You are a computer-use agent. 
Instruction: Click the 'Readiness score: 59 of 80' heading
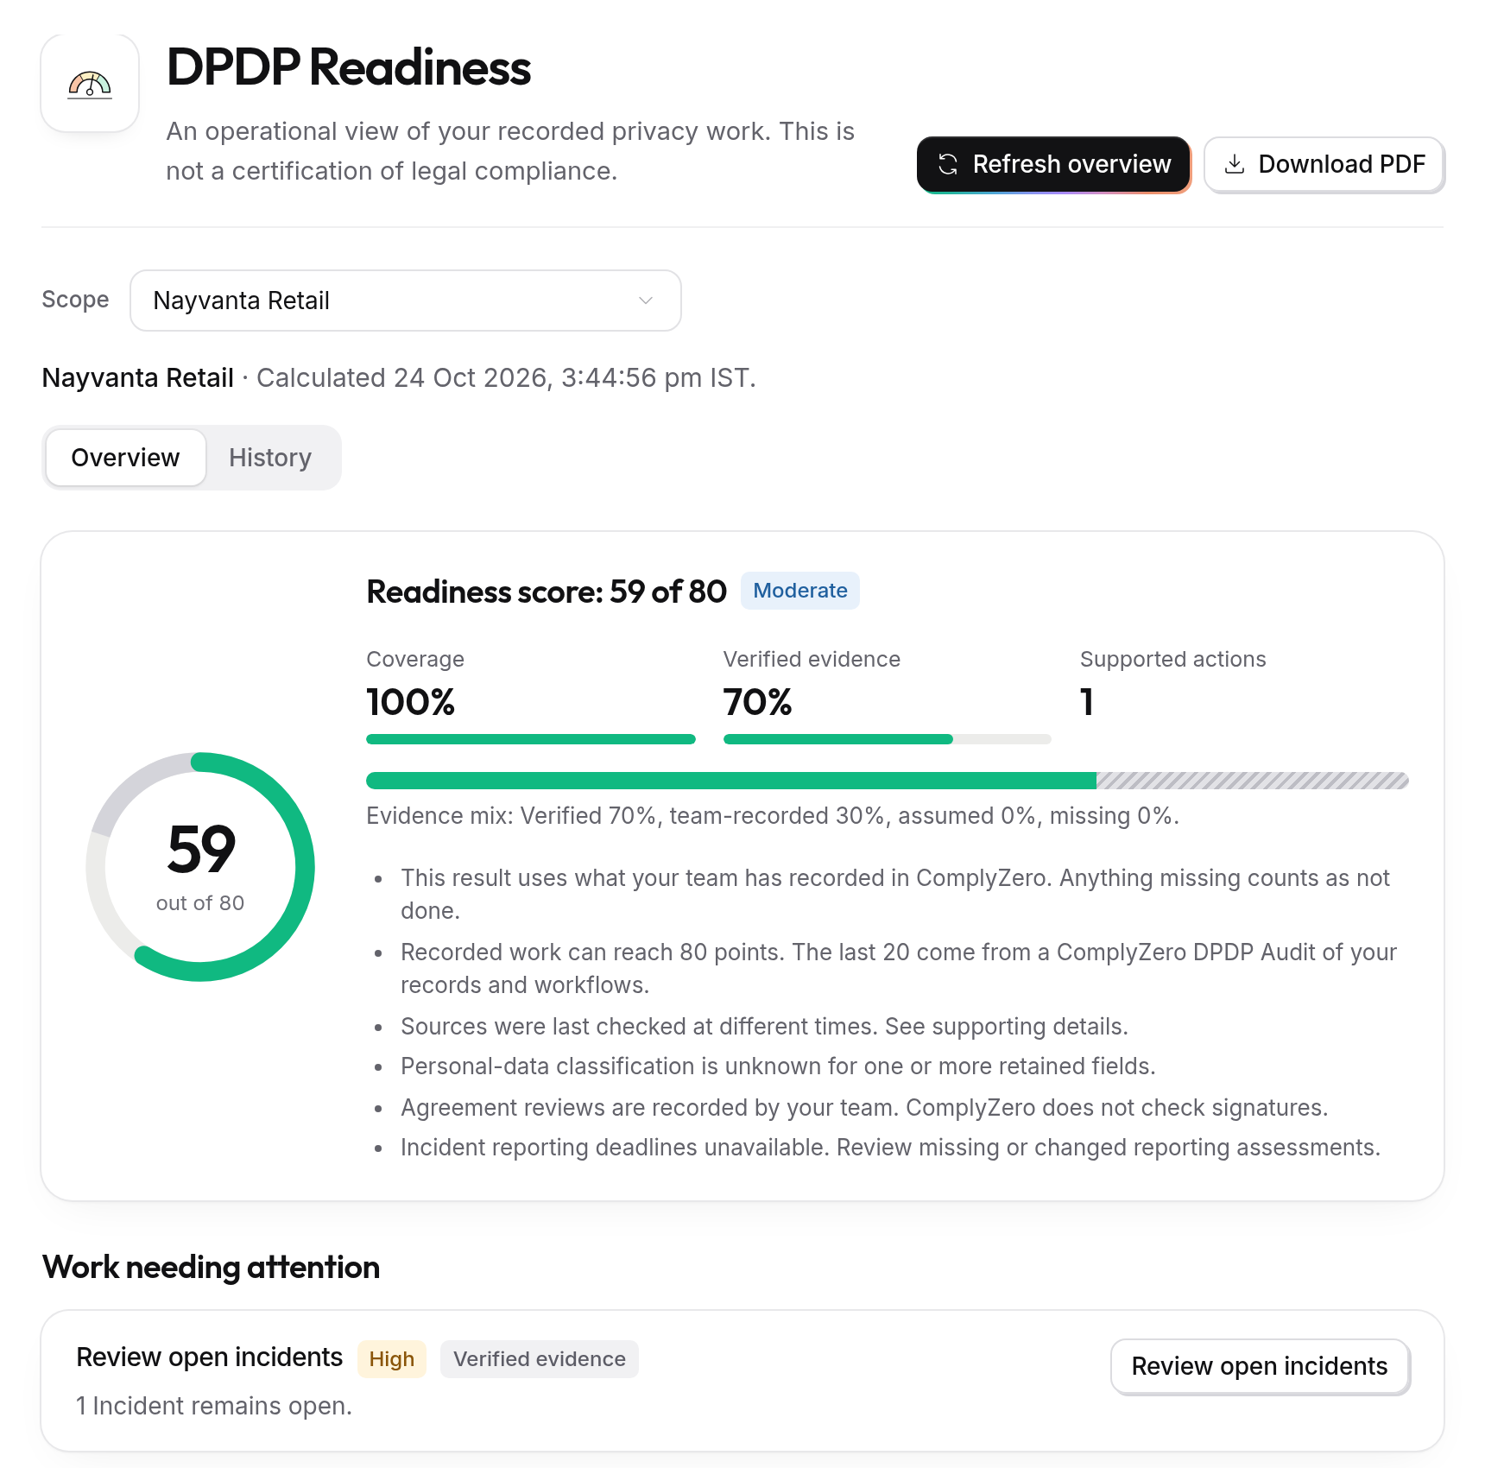(547, 592)
